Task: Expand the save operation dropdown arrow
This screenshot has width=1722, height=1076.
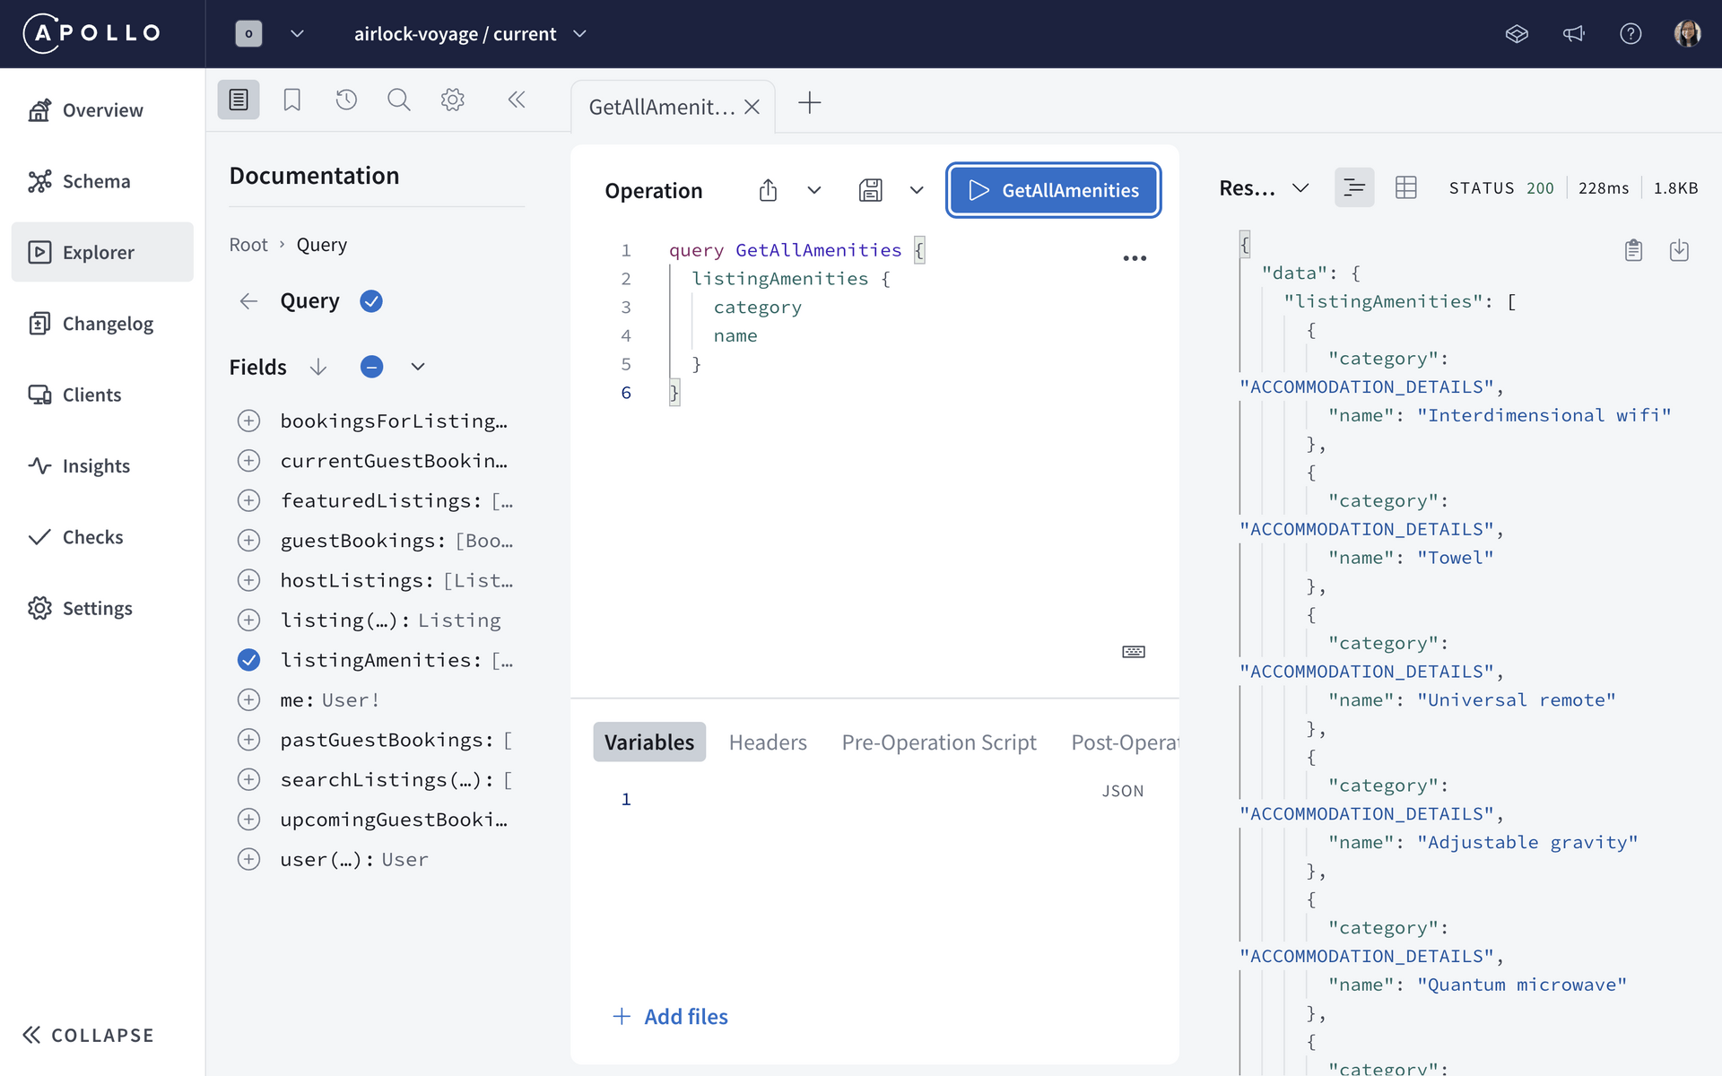Action: (x=916, y=190)
